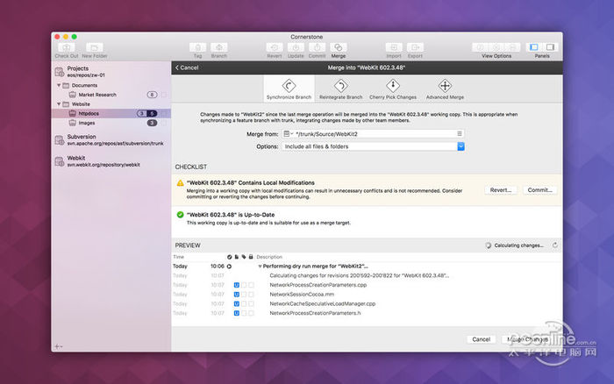The width and height of the screenshot is (614, 384).
Task: Toggle the left panel visibility button
Action: tap(534, 46)
